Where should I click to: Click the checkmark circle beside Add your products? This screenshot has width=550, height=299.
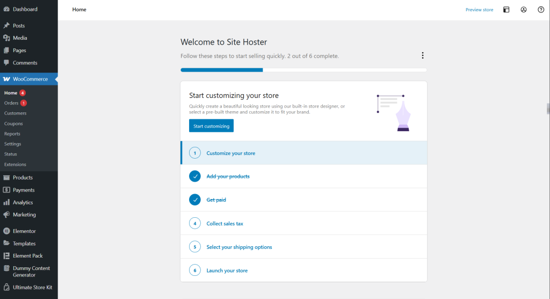tap(194, 176)
